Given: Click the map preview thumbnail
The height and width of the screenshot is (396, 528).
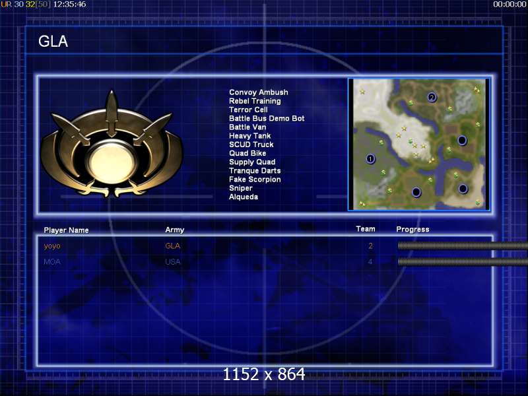Looking at the screenshot, I should pyautogui.click(x=419, y=145).
